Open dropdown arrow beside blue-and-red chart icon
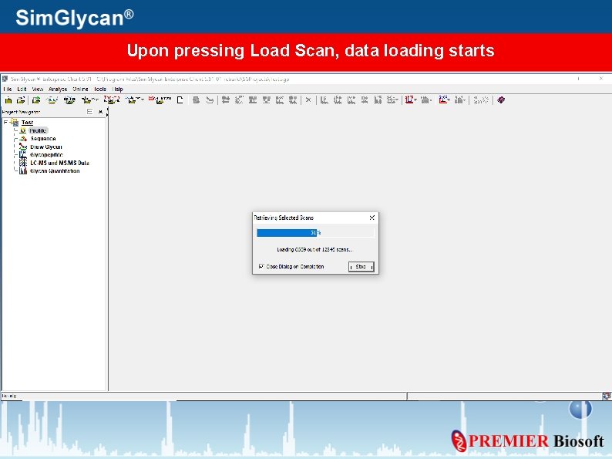612x459 pixels. point(449,100)
